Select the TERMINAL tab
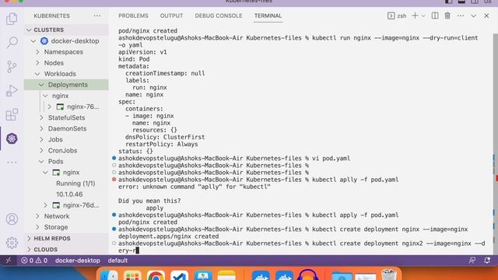498x280 pixels. [x=268, y=16]
